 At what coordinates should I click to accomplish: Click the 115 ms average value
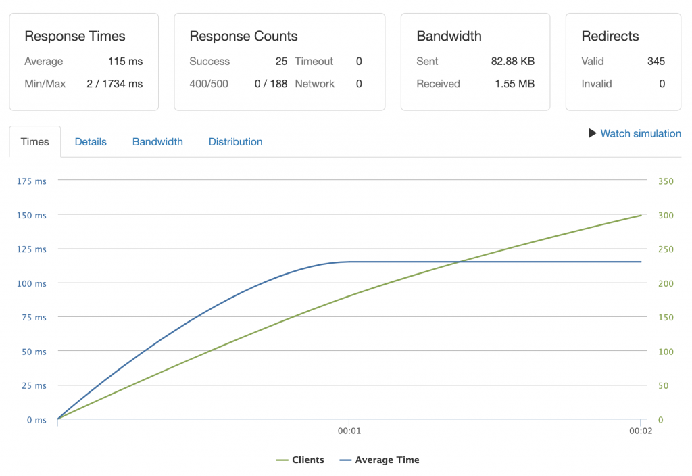[125, 61]
